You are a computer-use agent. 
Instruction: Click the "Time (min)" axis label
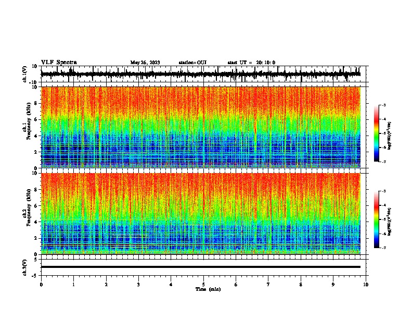click(x=208, y=289)
